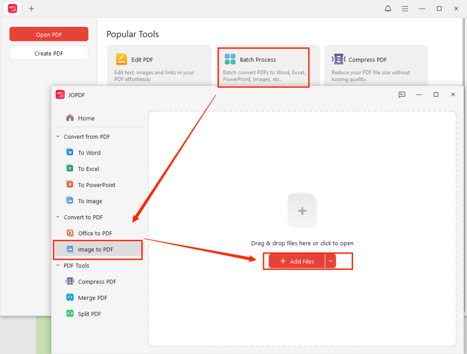Open a new tab with the plus icon

(31, 9)
